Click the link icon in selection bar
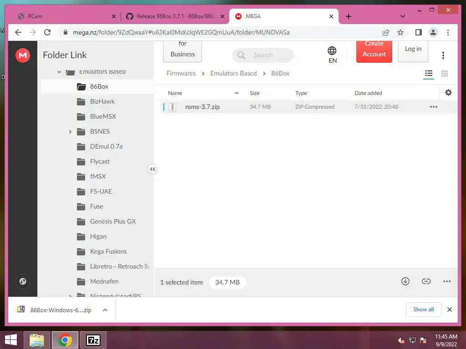The image size is (466, 349). 426,281
